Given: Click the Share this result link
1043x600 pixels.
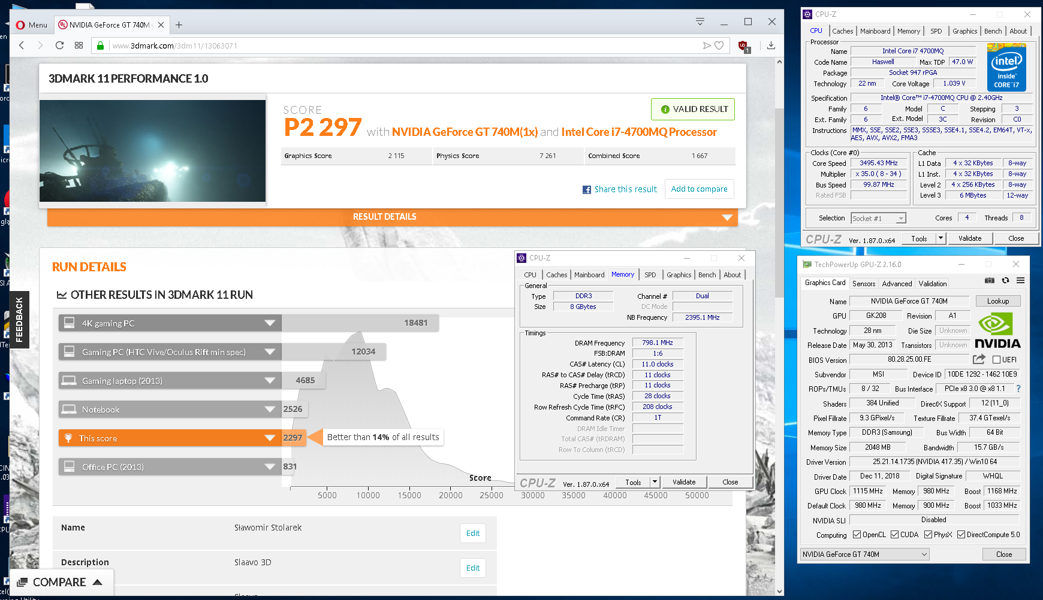Looking at the screenshot, I should (x=625, y=189).
